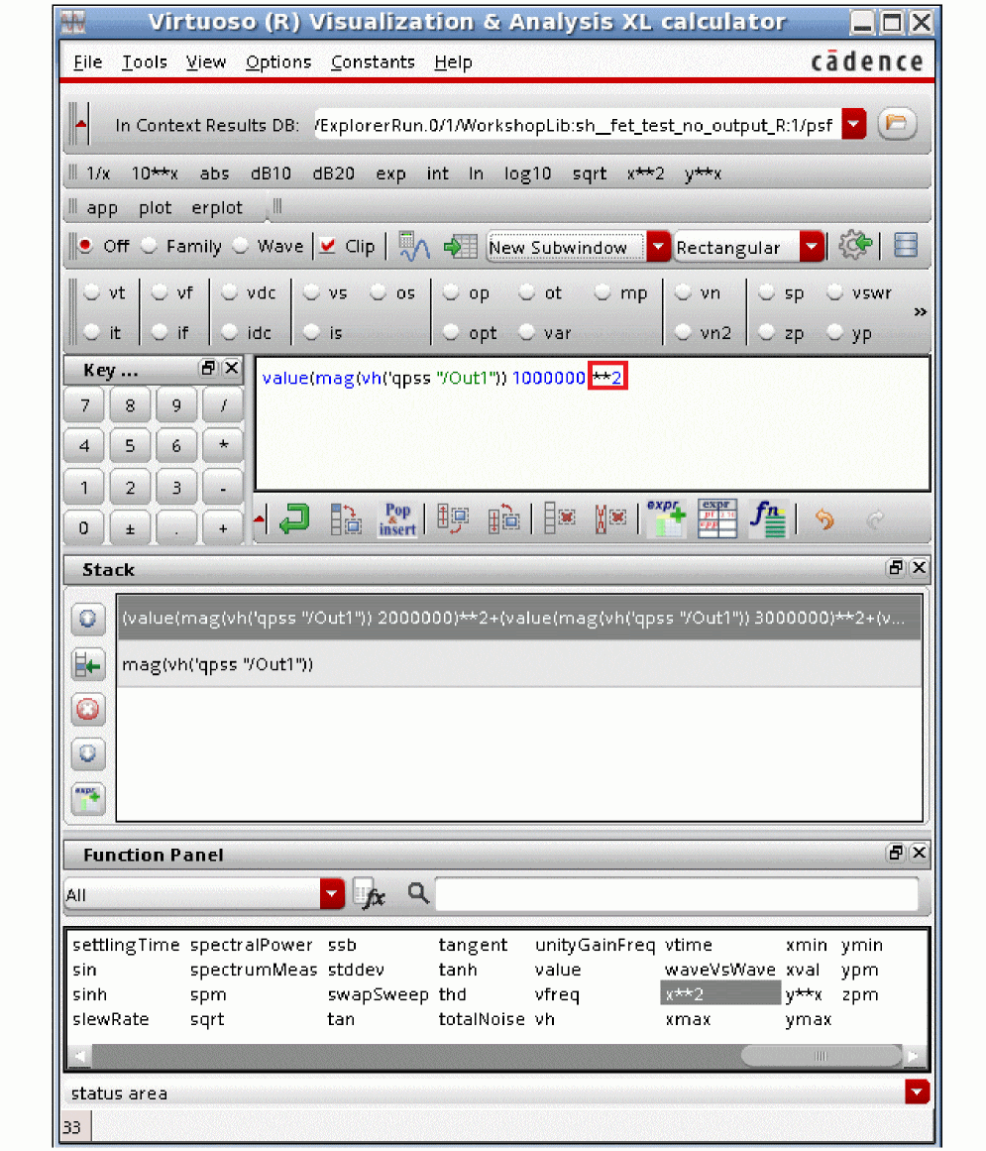Open the Tools menu
This screenshot has height=1151, width=986.
coord(145,62)
